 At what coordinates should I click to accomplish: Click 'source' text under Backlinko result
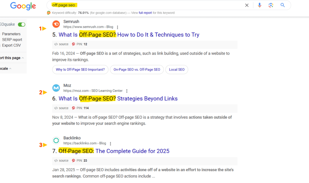click(64, 161)
